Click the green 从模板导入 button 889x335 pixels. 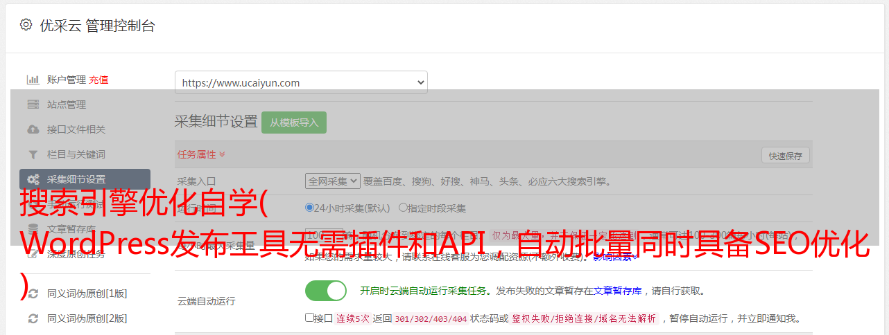coord(294,123)
